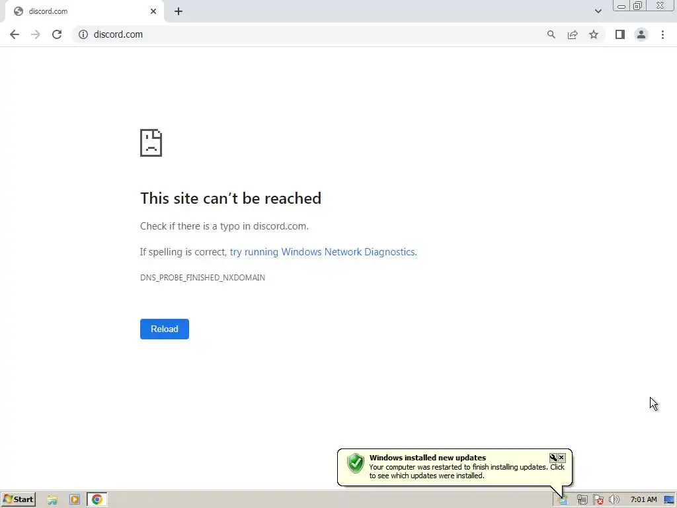The image size is (677, 508).
Task: Click 'Check if there is a typo' text
Action: tap(225, 226)
